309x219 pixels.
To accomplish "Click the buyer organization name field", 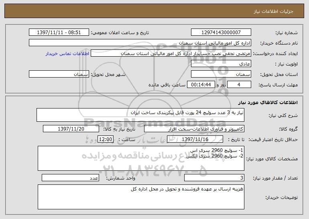I will [140, 43].
